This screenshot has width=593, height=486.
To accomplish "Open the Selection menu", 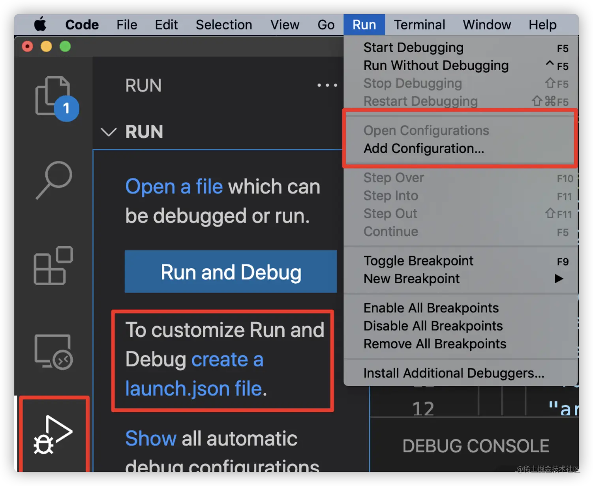I will pyautogui.click(x=224, y=25).
